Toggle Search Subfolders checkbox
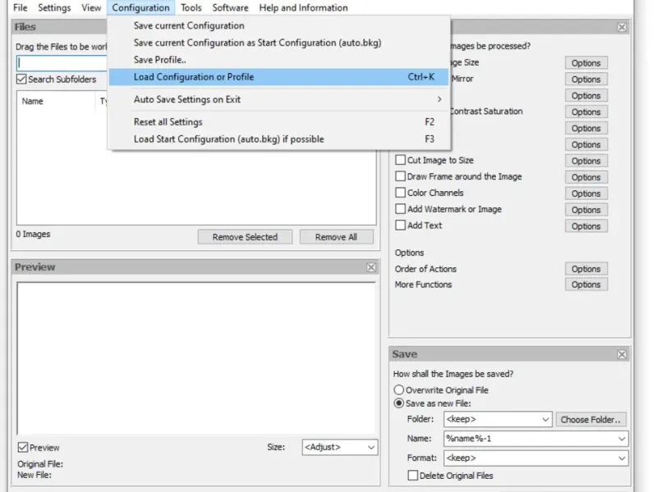Screen dimensions: 657x492 (21, 79)
